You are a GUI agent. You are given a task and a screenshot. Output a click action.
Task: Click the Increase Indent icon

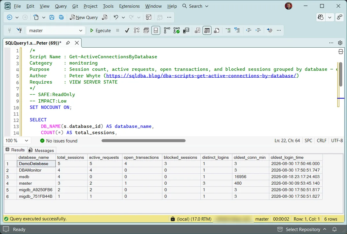[258, 30]
